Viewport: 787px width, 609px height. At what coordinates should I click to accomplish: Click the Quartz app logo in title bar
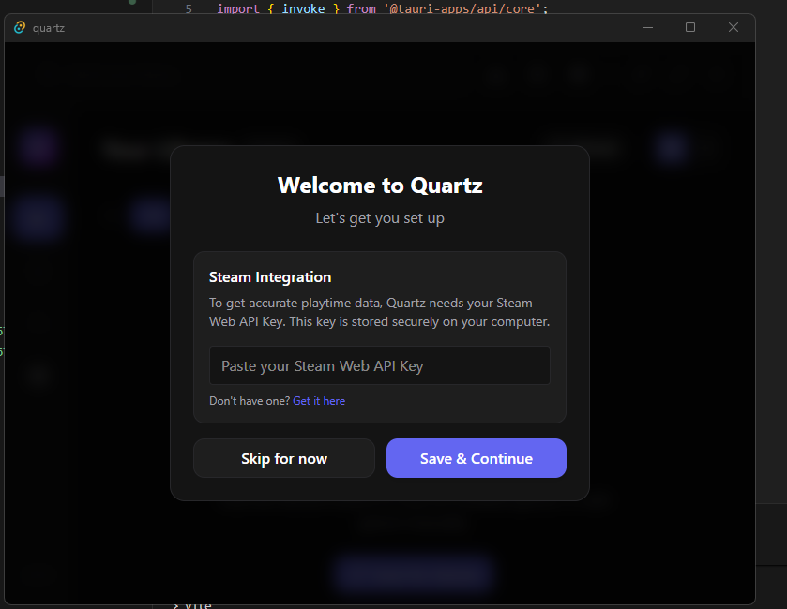click(20, 28)
